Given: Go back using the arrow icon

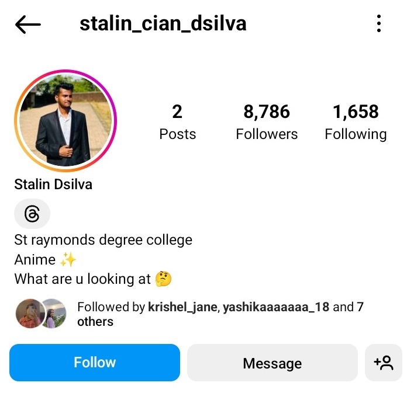Looking at the screenshot, I should click(x=27, y=25).
